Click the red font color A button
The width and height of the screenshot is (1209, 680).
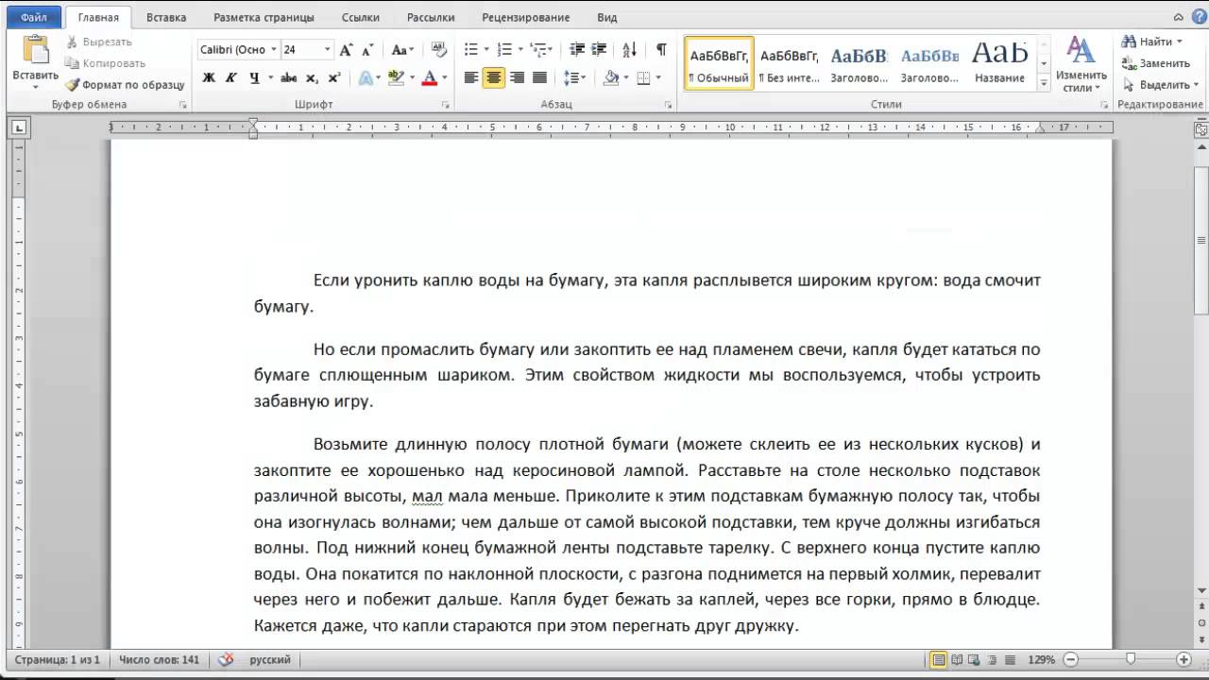click(430, 77)
